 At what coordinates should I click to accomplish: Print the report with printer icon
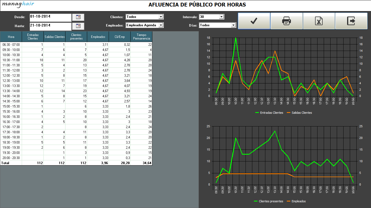287,21
